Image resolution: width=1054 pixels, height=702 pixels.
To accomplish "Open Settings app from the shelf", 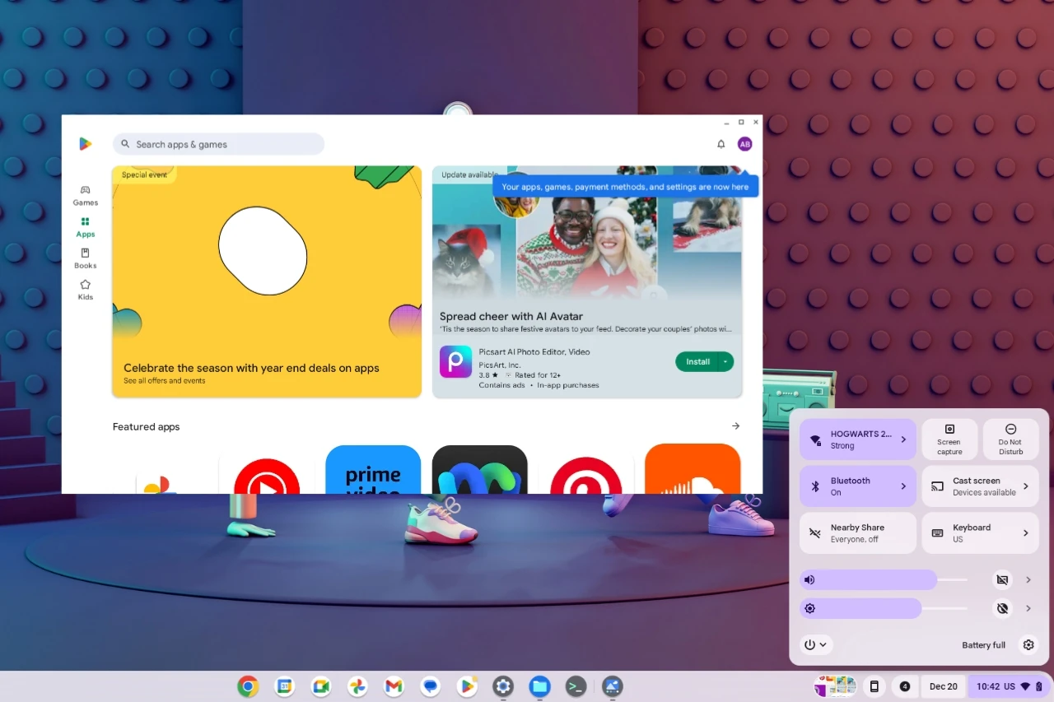I will click(x=503, y=686).
